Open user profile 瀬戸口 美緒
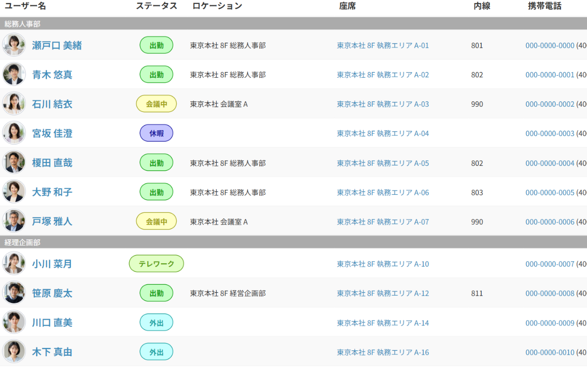 pyautogui.click(x=57, y=46)
